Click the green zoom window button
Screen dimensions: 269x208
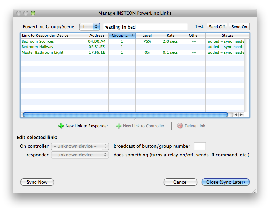(x=33, y=13)
